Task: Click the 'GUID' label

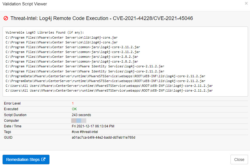Action: tap(8, 138)
